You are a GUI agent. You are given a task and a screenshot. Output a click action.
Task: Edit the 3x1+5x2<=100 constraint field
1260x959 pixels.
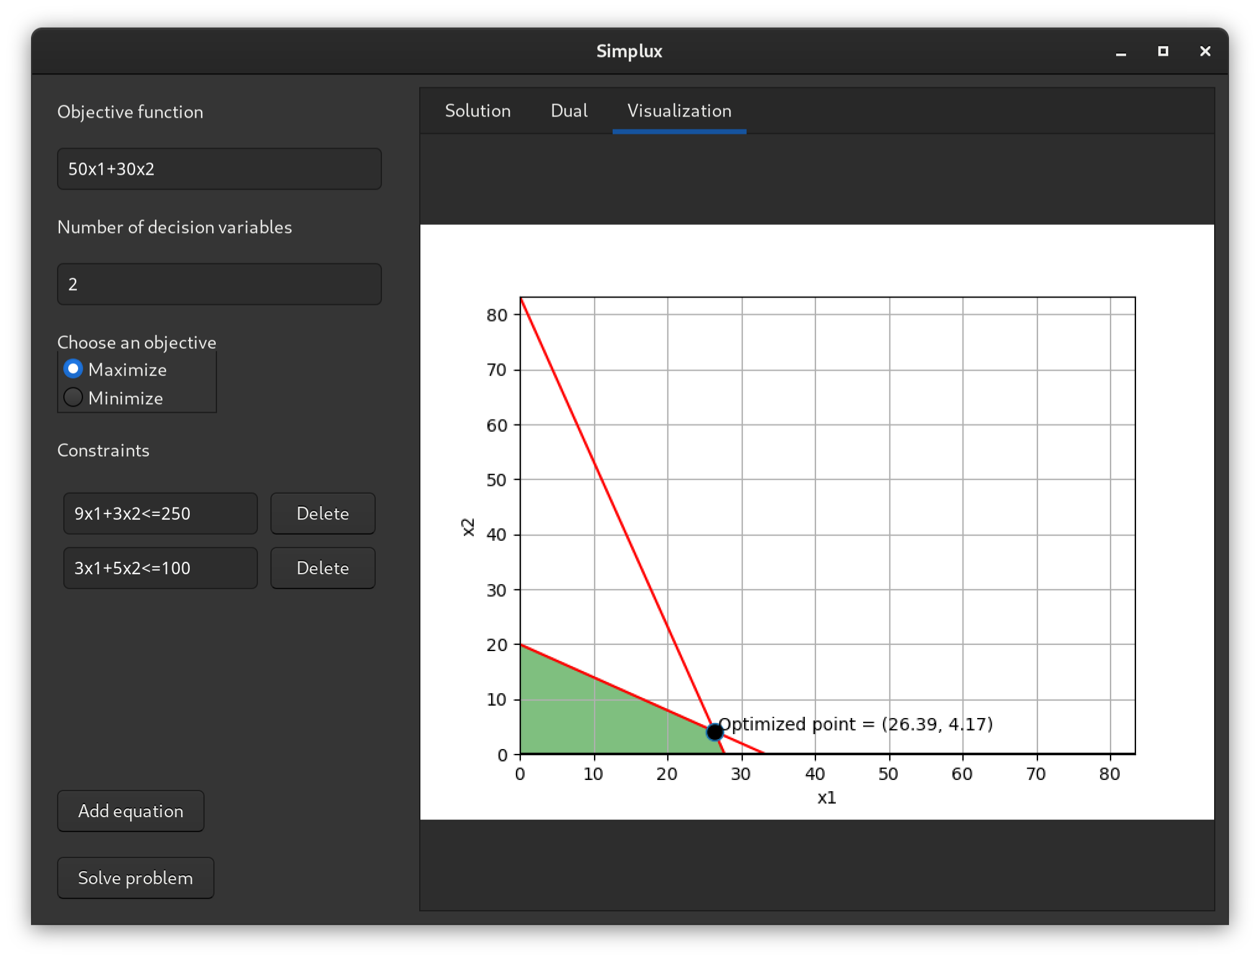click(x=160, y=568)
